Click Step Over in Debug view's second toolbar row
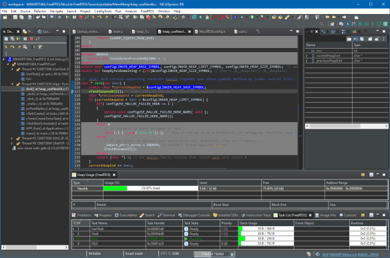Viewport: 390px width, 258px height. click(12, 47)
